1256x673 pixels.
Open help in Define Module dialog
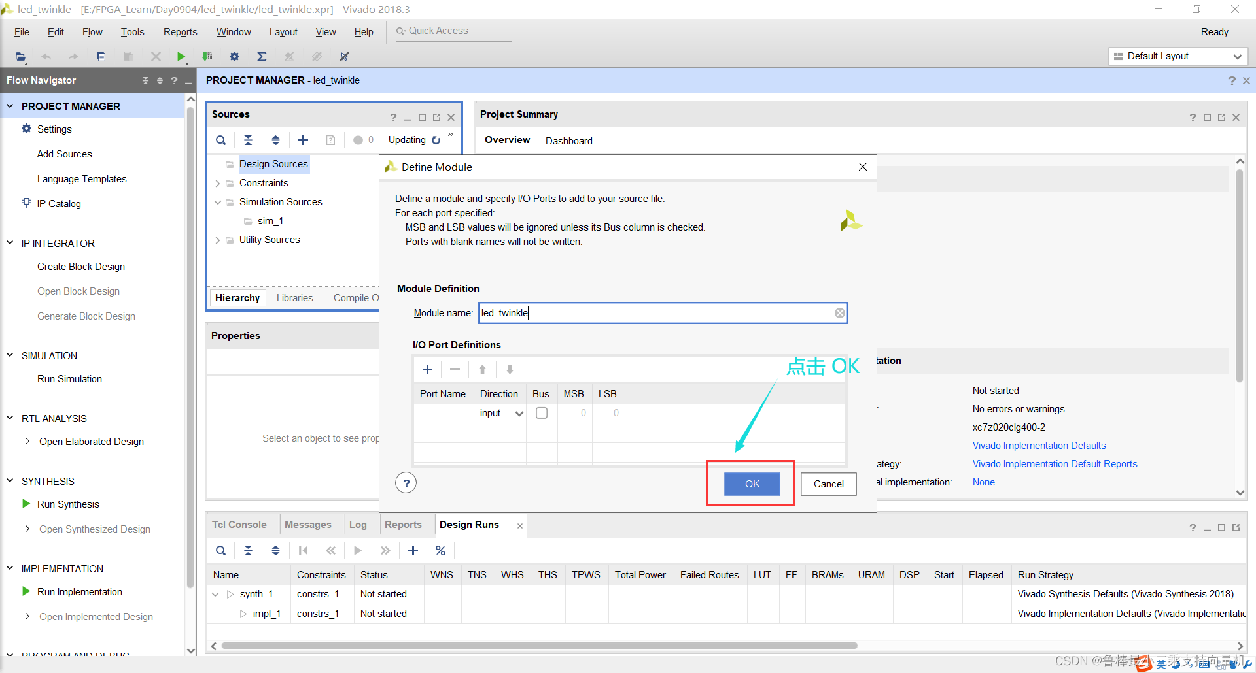click(406, 483)
